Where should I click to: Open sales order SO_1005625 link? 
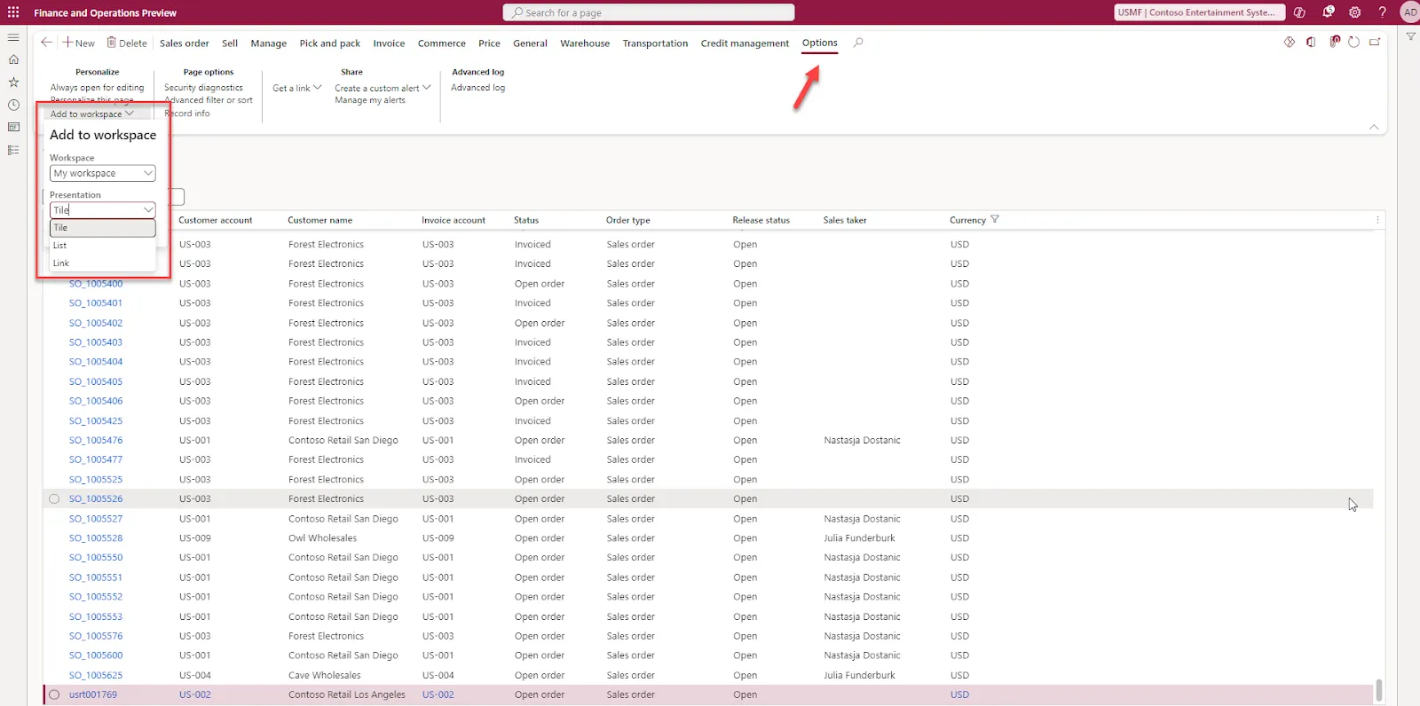(96, 675)
